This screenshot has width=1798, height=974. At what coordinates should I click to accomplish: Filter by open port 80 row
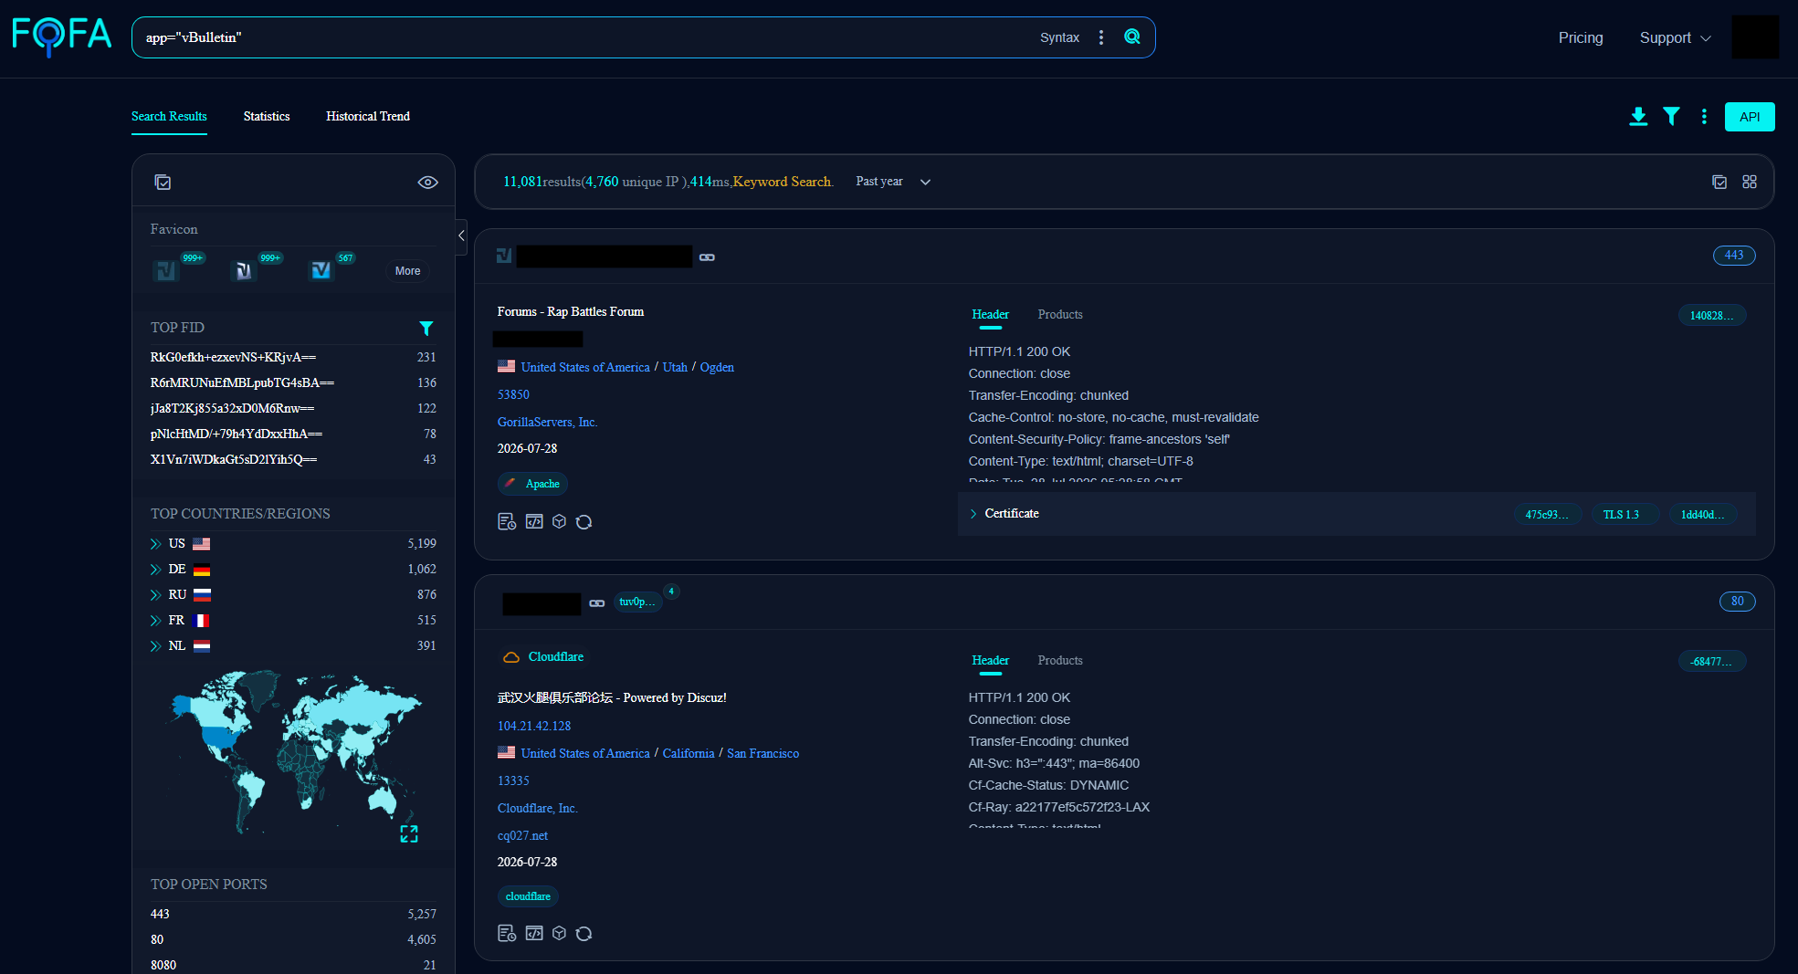point(293,940)
